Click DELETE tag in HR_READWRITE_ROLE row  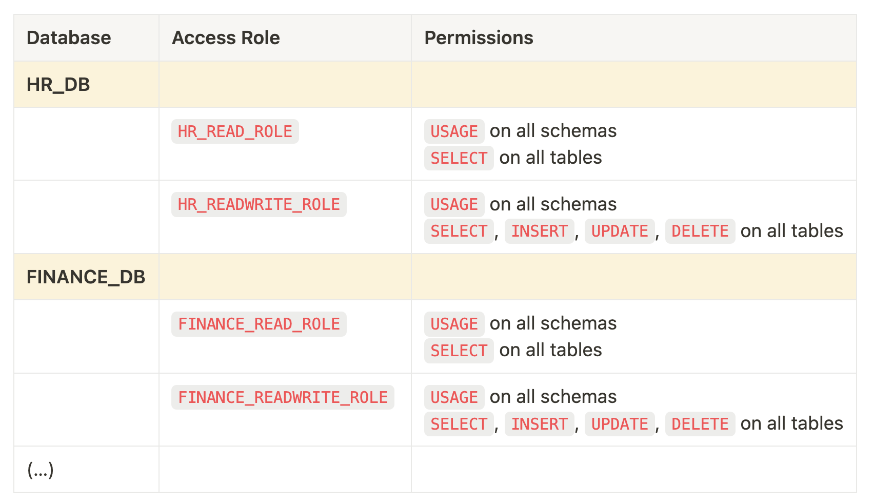[700, 231]
